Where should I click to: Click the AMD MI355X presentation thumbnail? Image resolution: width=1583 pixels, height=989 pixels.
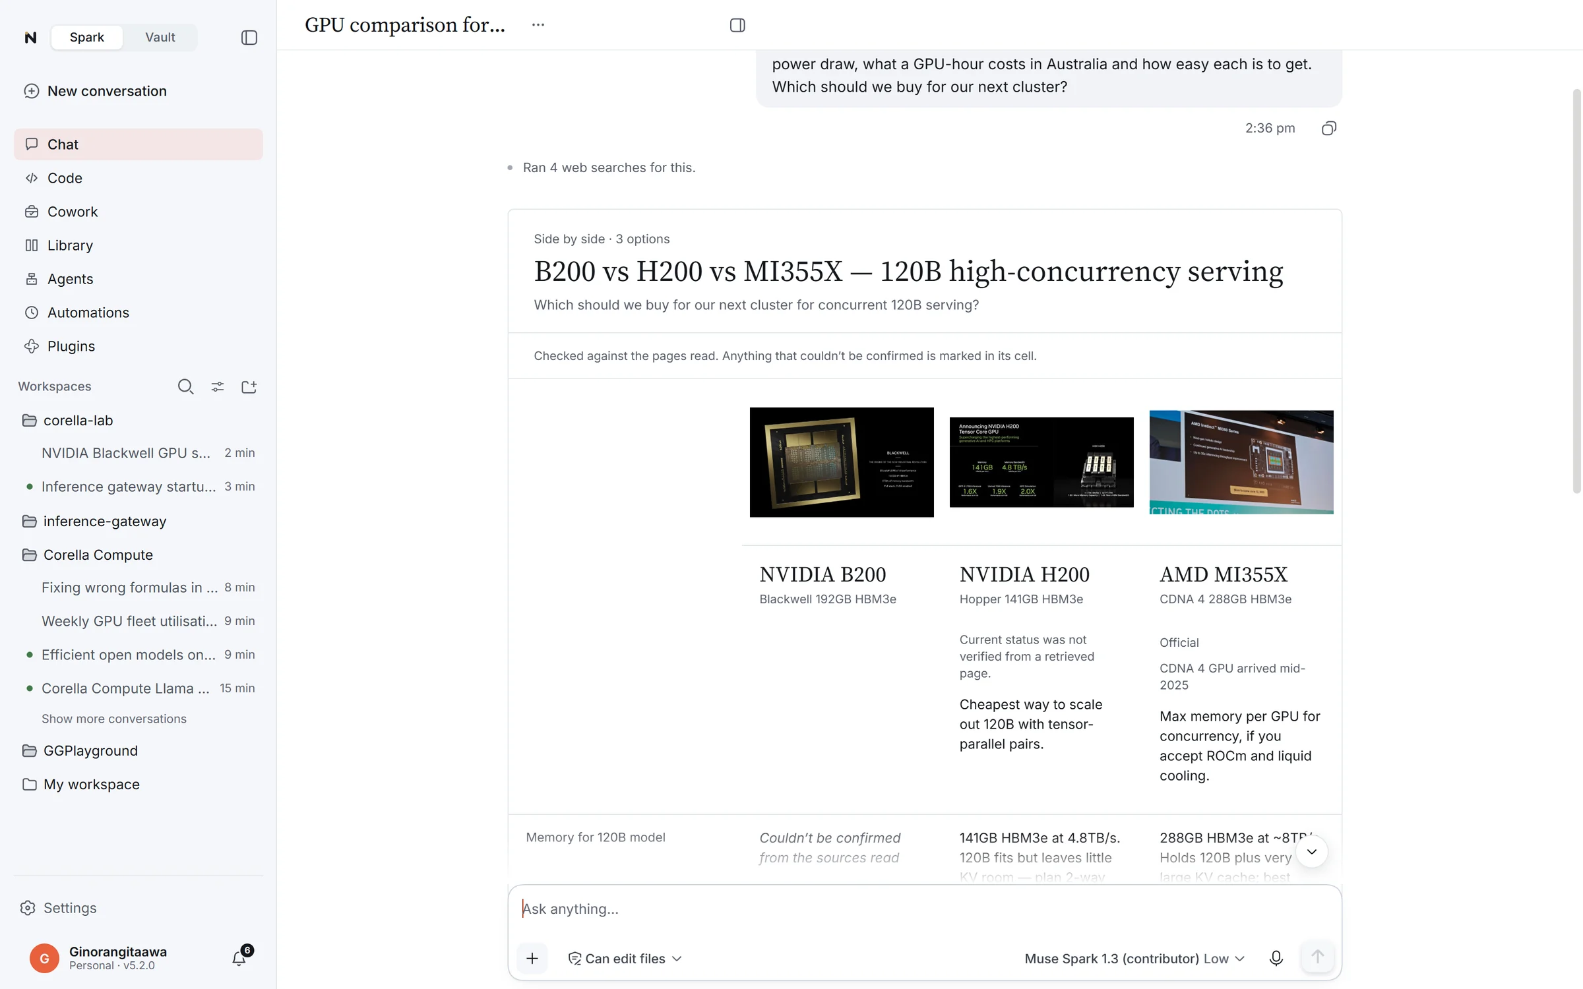1241,462
